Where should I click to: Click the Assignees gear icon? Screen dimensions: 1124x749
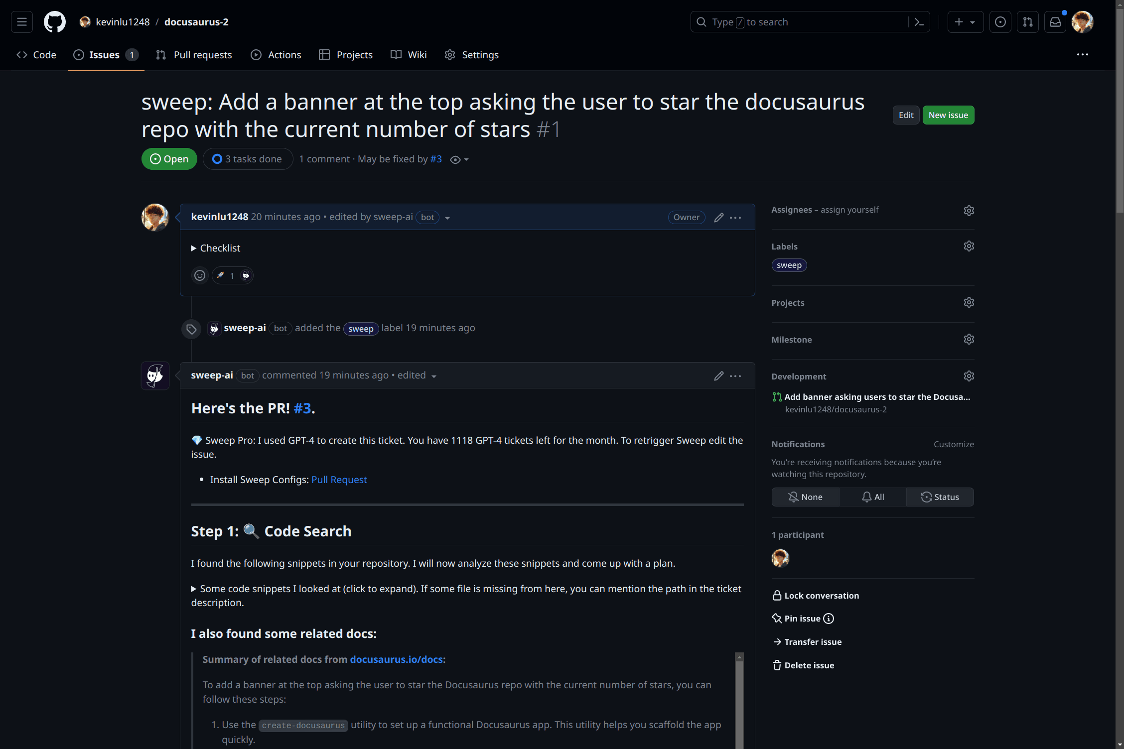[x=969, y=210]
